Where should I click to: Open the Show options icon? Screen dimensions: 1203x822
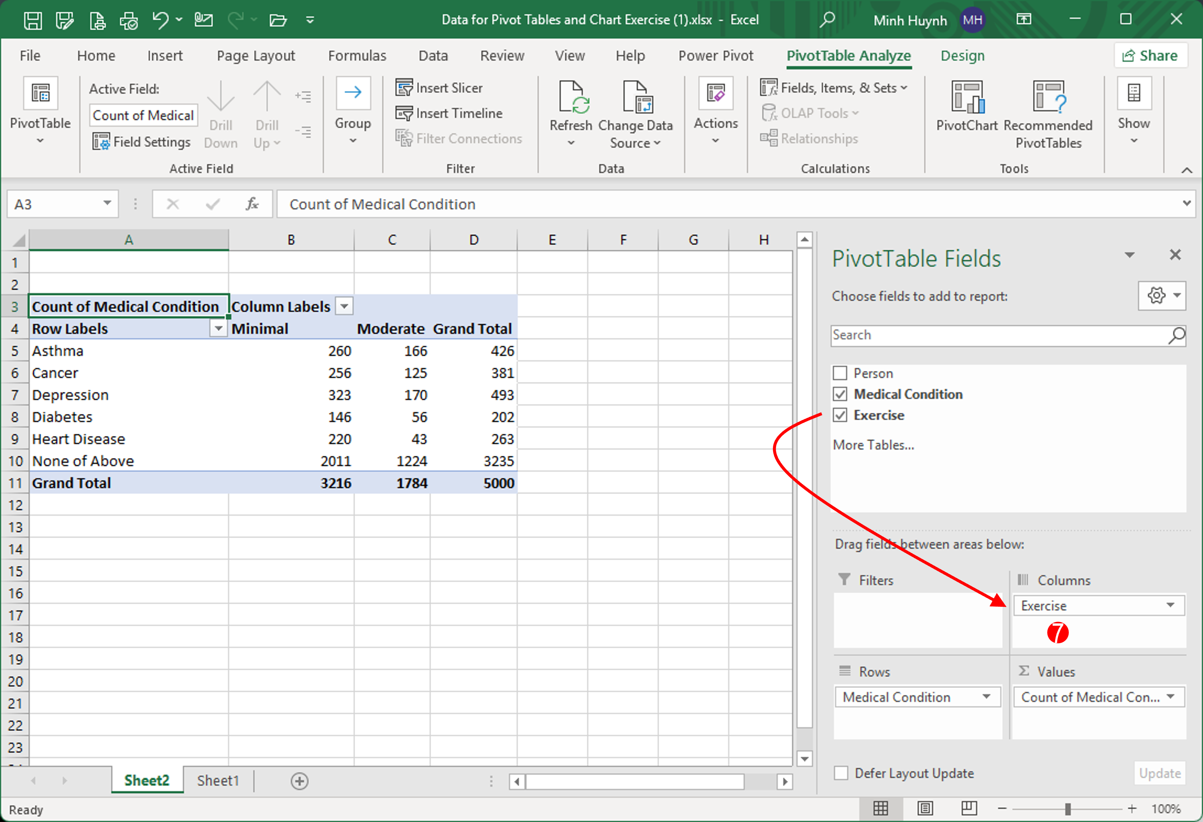pos(1134,93)
